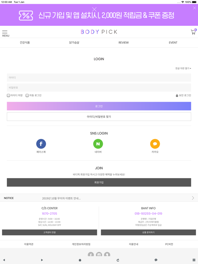Open the 2019년 10월 무이자 이벤트 notice
The height and width of the screenshot is (264, 198).
pos(61,198)
